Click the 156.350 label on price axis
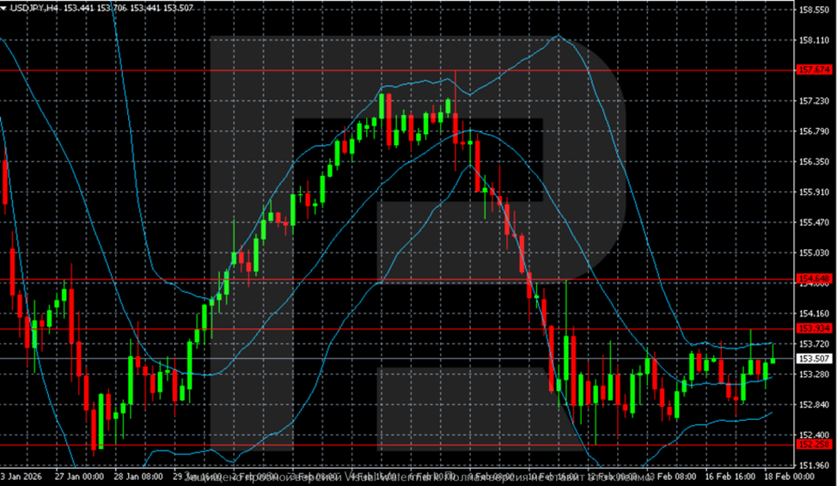Viewport: 837px width, 486px height. [x=814, y=161]
